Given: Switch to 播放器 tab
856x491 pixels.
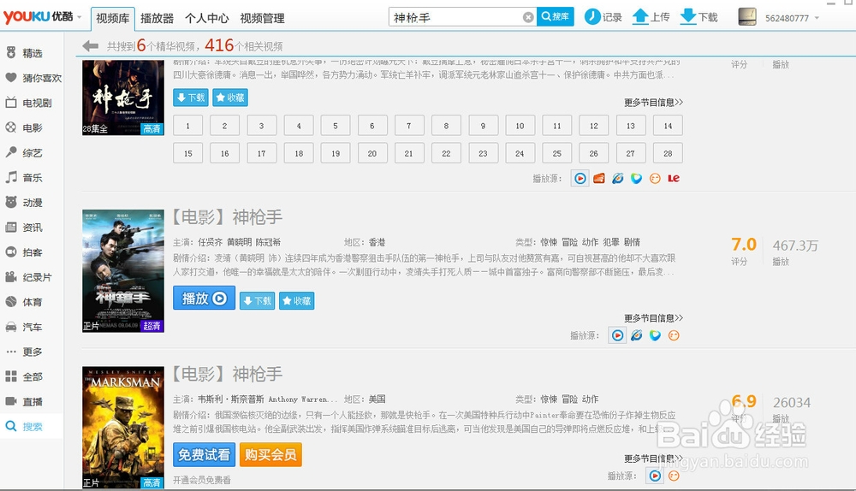Looking at the screenshot, I should (x=157, y=19).
